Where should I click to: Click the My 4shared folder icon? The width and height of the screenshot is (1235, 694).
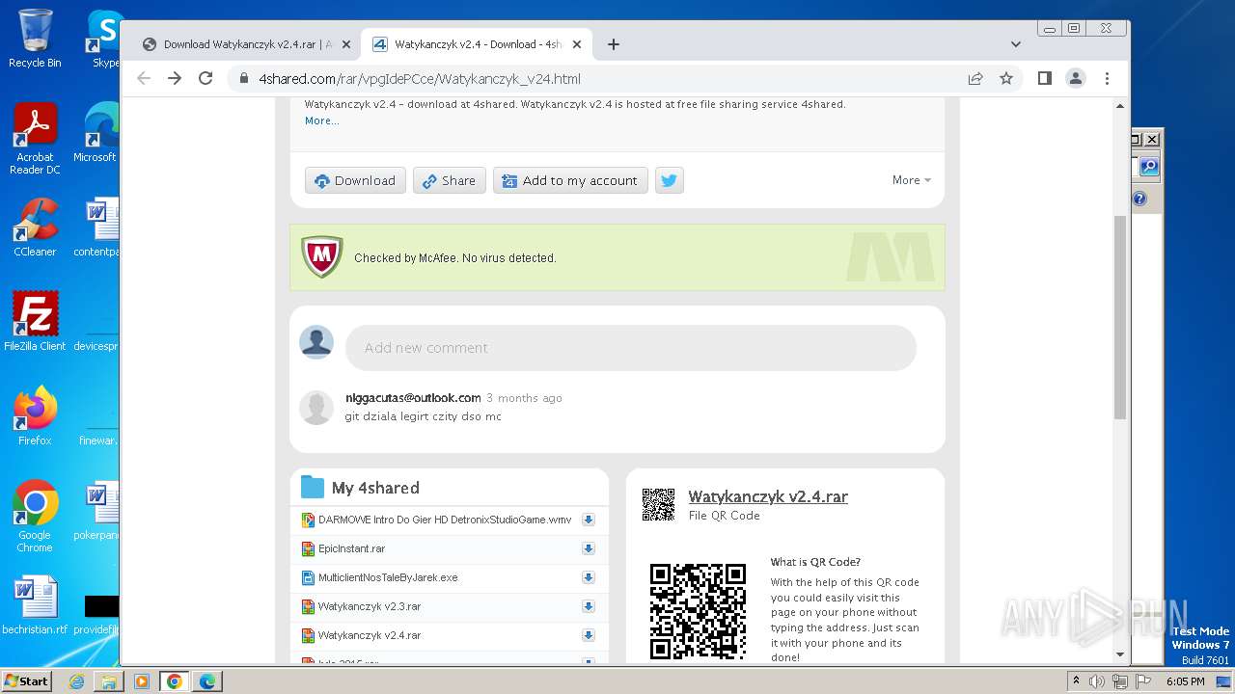(313, 487)
